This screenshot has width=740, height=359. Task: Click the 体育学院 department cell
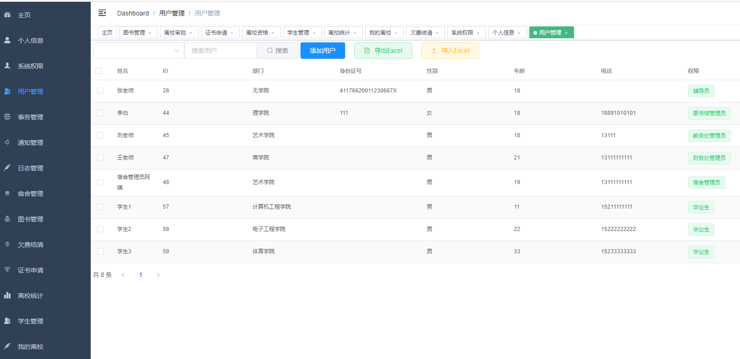coord(264,251)
